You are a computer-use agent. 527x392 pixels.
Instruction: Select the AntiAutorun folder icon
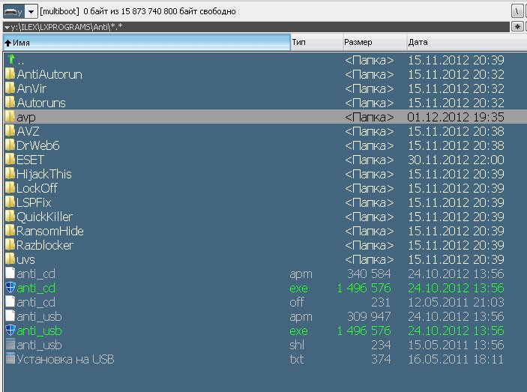coord(10,74)
